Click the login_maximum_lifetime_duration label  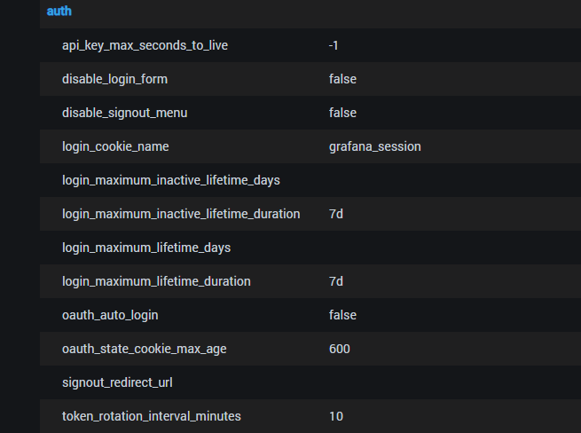[156, 281]
